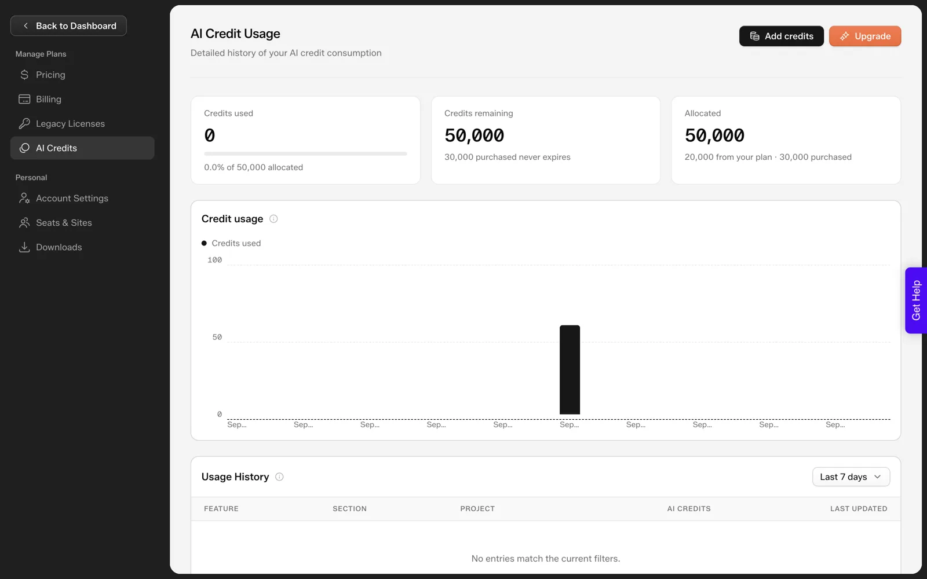The width and height of the screenshot is (927, 579).
Task: Click '30,000 purchased never expires' text
Action: coord(508,157)
